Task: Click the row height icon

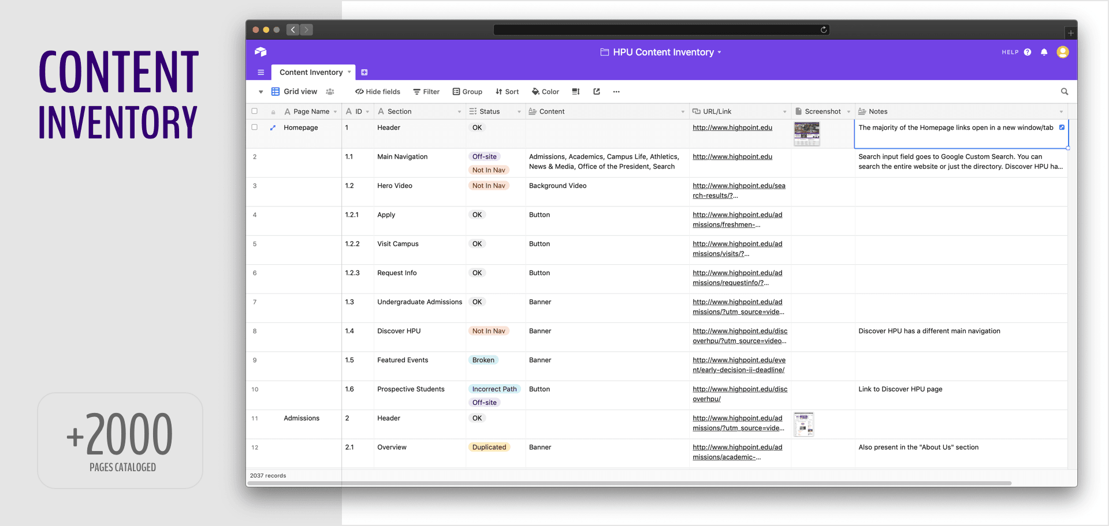Action: click(x=576, y=92)
